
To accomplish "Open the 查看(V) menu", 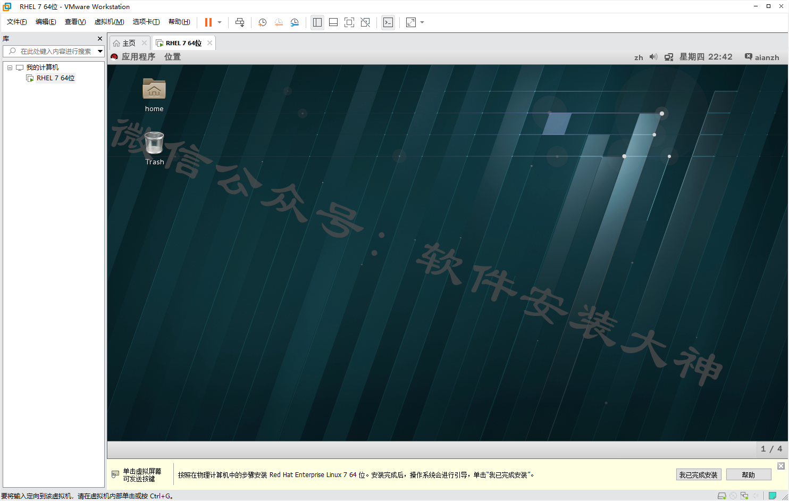I will [75, 22].
